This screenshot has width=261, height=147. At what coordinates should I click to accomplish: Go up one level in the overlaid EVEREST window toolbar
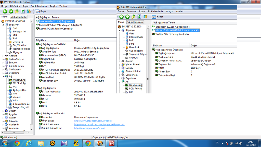point(133,17)
